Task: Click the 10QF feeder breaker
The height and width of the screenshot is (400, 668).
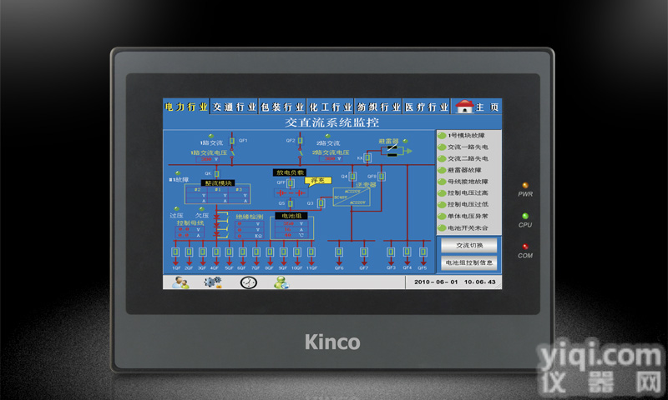Action: click(x=297, y=252)
